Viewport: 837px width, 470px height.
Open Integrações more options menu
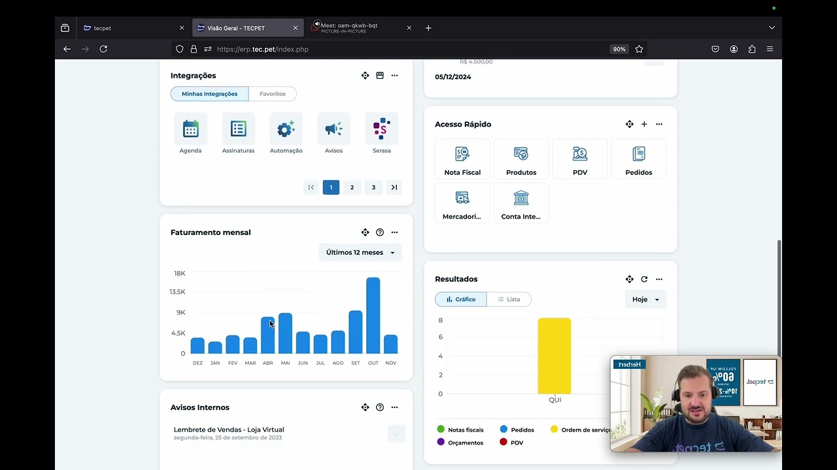click(x=394, y=76)
